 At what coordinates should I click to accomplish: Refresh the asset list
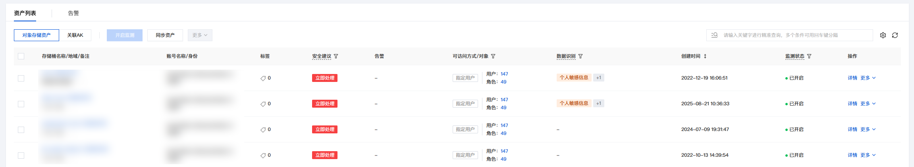(x=895, y=35)
